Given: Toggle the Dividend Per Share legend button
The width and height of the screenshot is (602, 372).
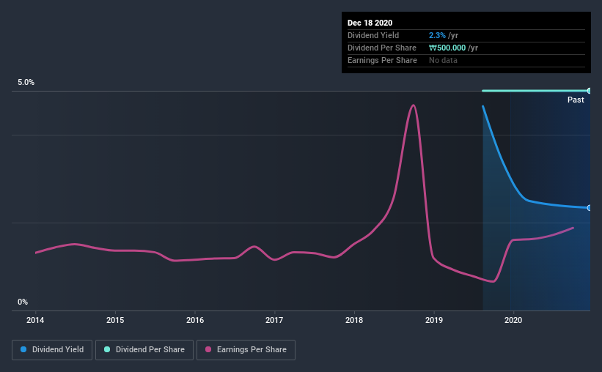Looking at the screenshot, I should [144, 350].
